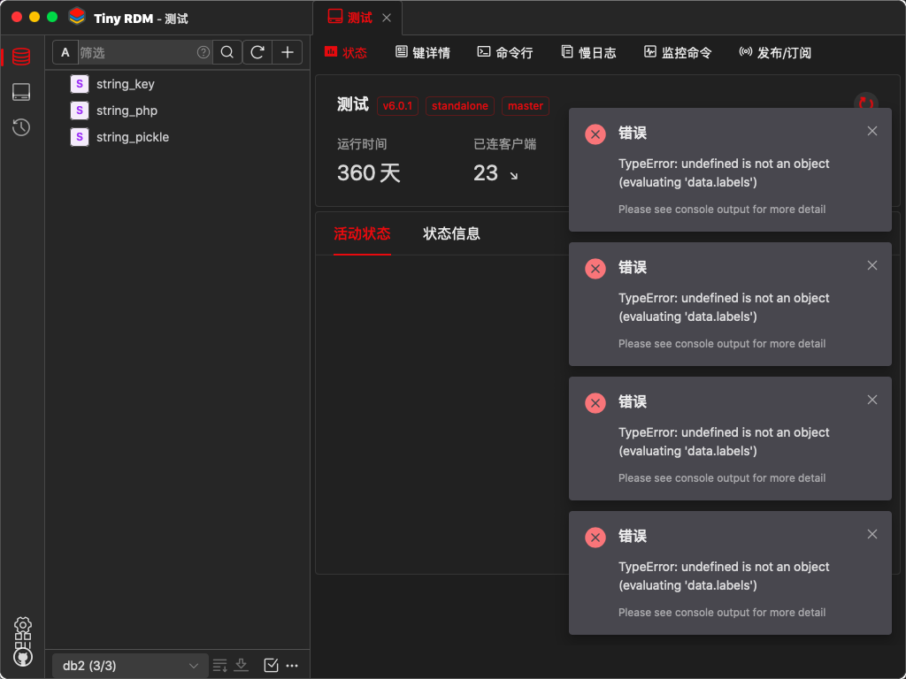Toggle the 'A' key type filter button
This screenshot has width=906, height=679.
pos(65,52)
